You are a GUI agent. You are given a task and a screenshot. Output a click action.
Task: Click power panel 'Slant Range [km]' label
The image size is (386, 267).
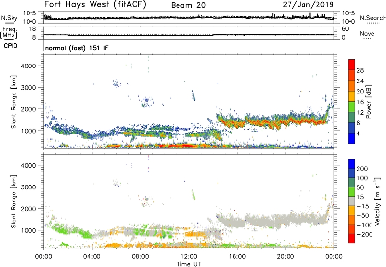point(14,102)
